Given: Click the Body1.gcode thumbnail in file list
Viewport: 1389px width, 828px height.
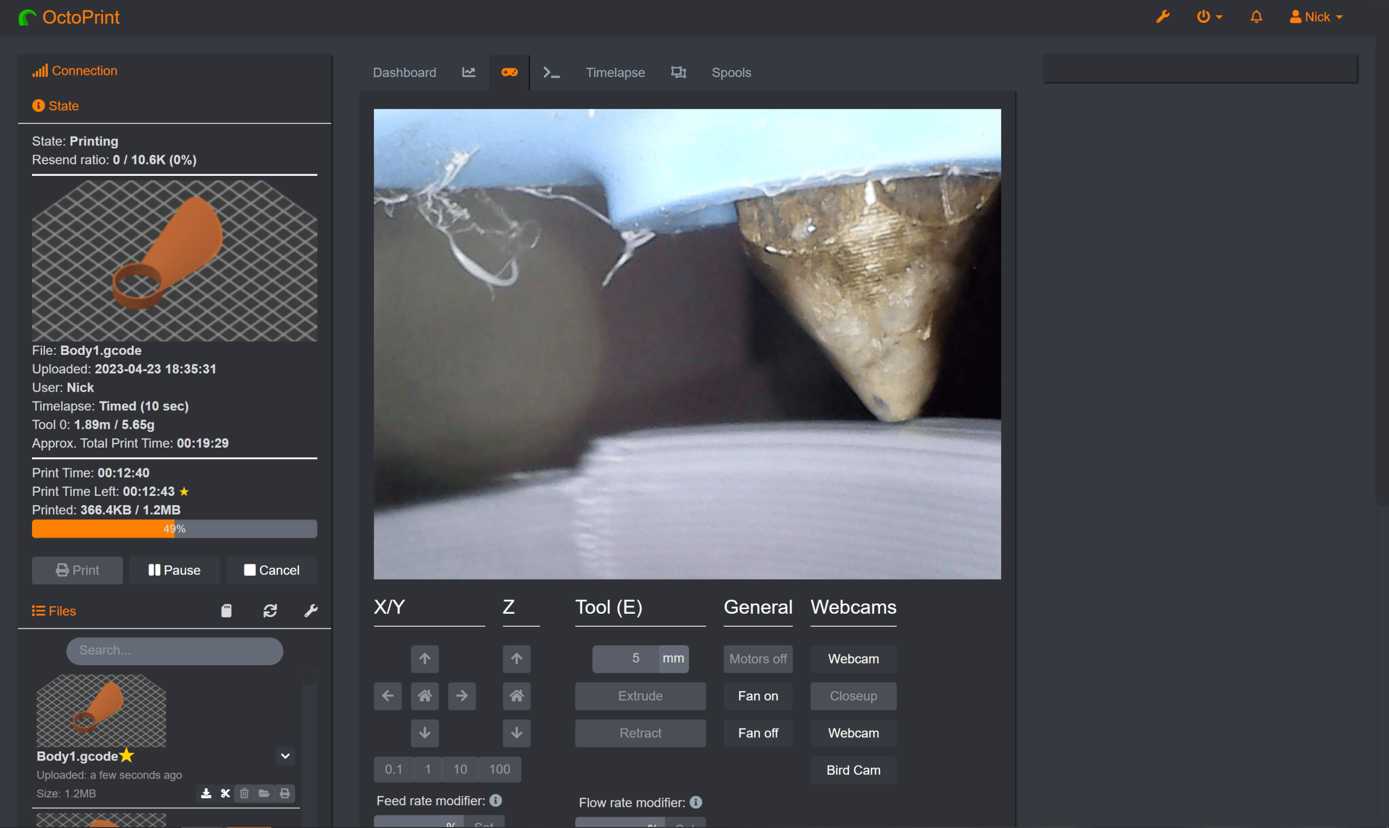Looking at the screenshot, I should click(x=101, y=710).
